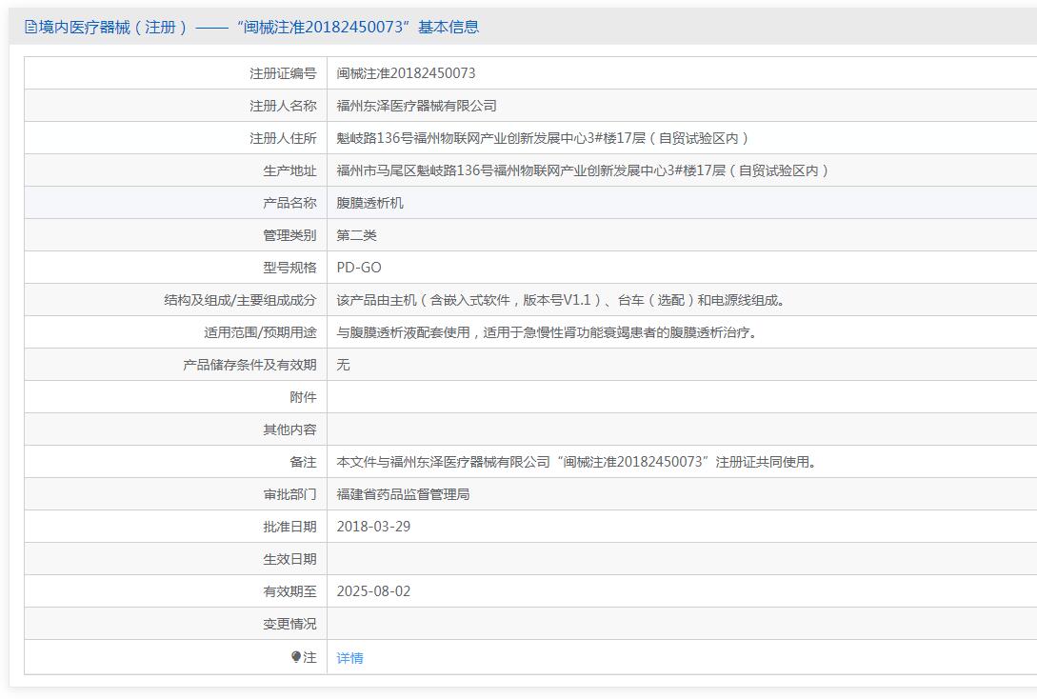Click the 生效日期 row label

pos(289,559)
